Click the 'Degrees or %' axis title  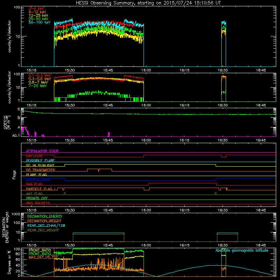[9, 262]
